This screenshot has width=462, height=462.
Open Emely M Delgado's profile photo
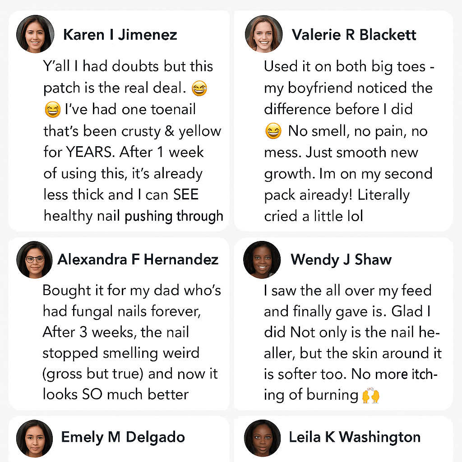(35, 438)
